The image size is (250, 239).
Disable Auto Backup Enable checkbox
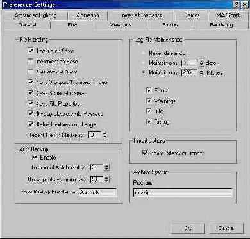point(34,158)
